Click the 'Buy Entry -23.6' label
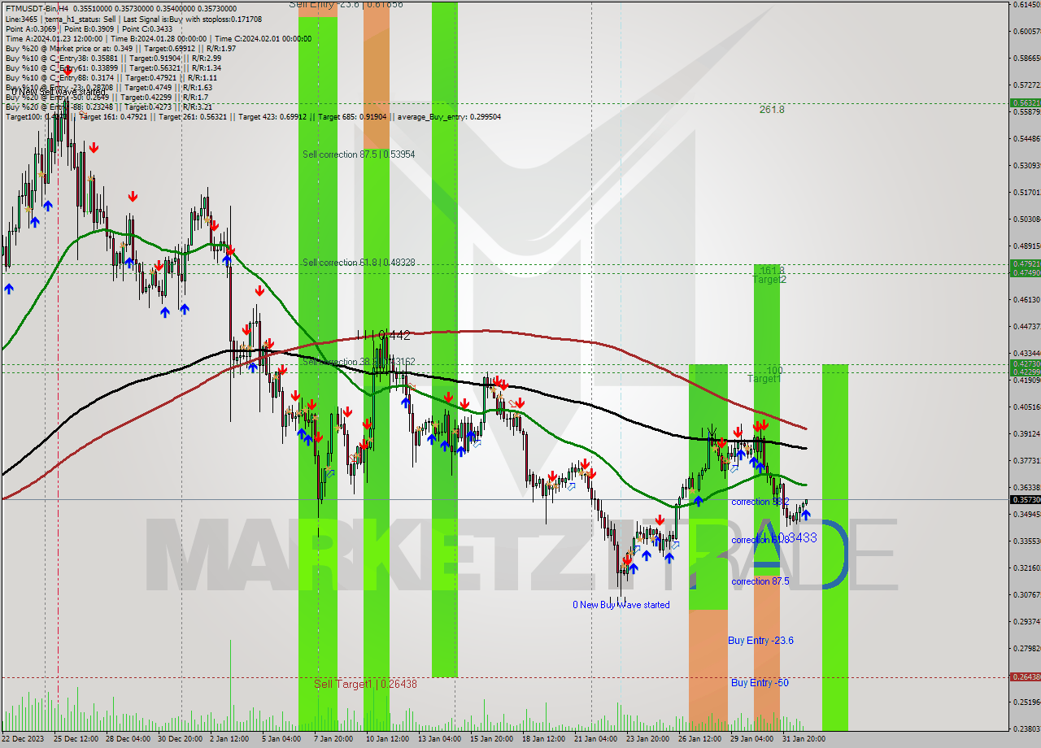Viewport: 1041px width, 748px height. (760, 641)
